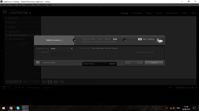
Task: Switch to the Book module
Action: point(159,13)
